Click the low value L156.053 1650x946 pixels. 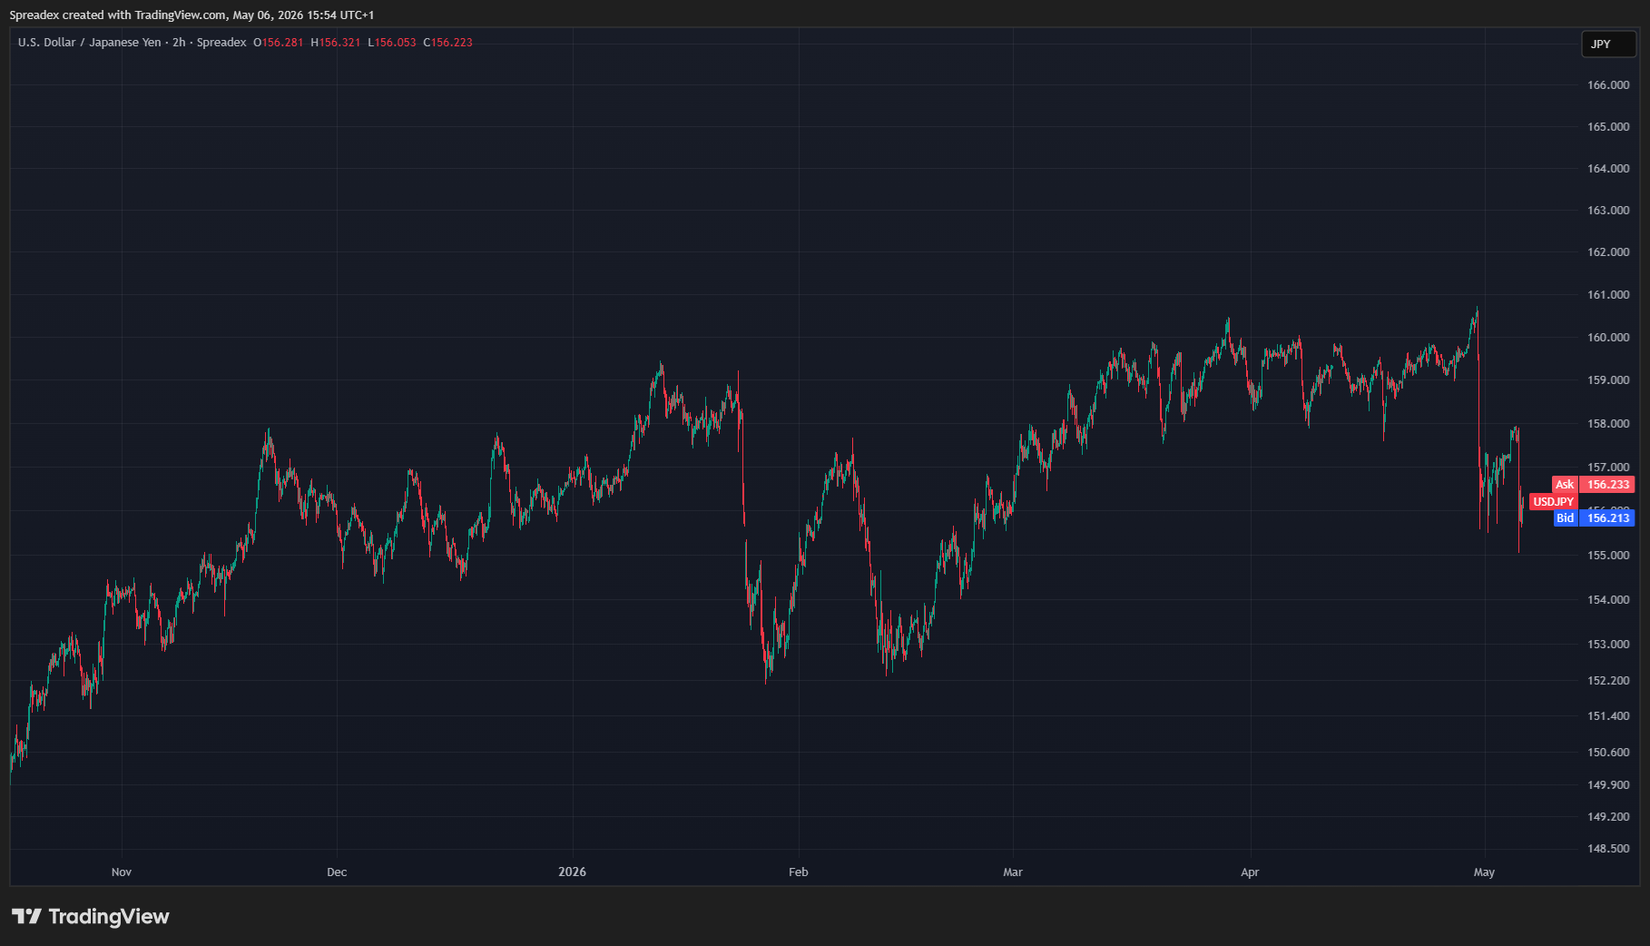(392, 43)
